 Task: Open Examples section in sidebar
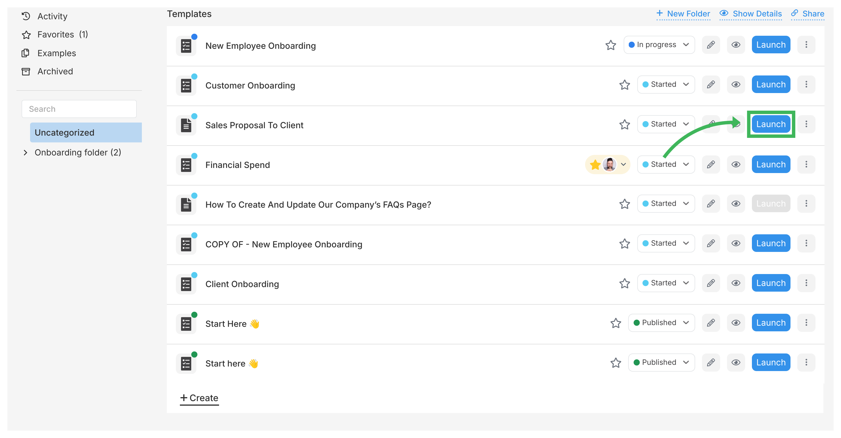pos(57,53)
